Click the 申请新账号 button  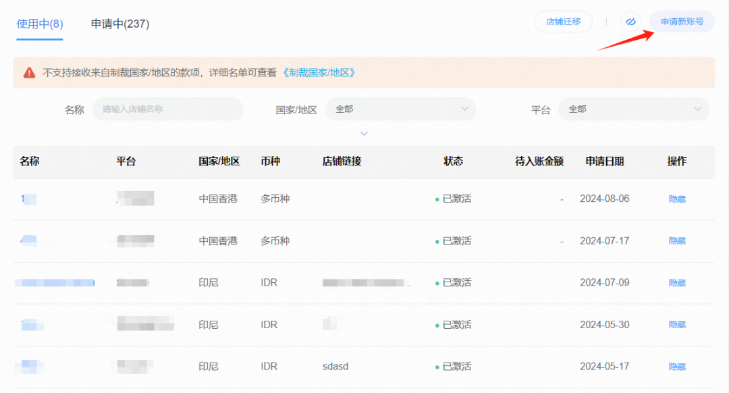click(682, 22)
